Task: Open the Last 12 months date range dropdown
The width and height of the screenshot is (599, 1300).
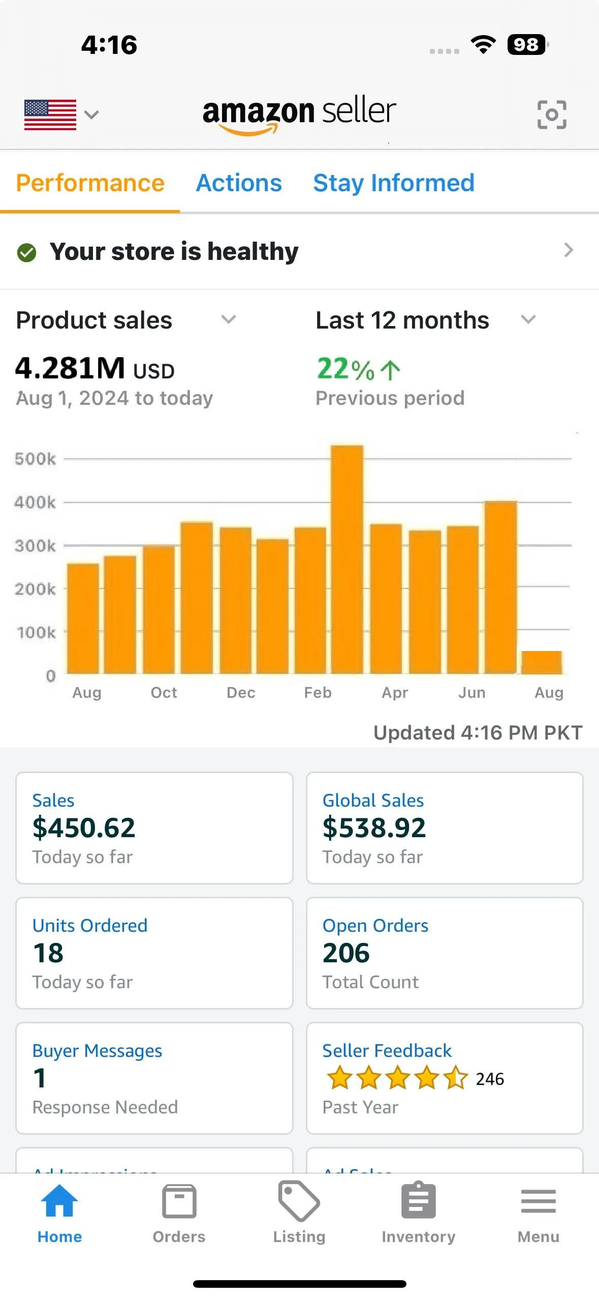Action: coord(528,320)
